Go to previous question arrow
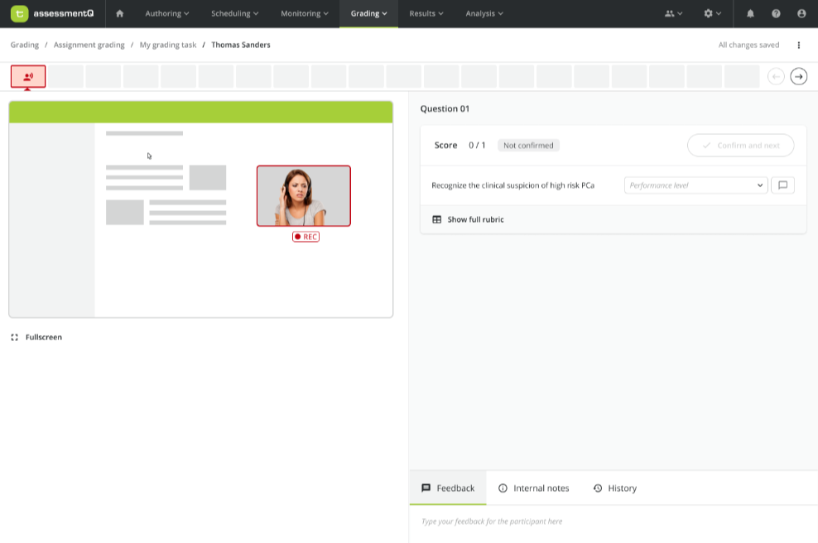Screen dimensions: 818x543 click(x=776, y=77)
